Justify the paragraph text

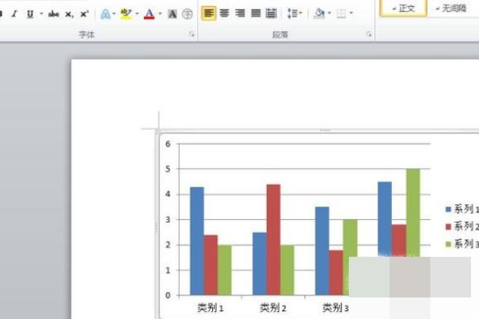pos(256,14)
